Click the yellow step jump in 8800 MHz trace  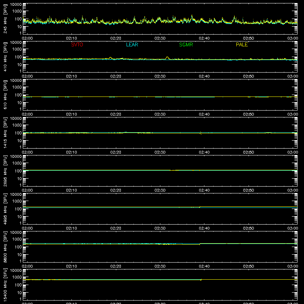(200, 244)
